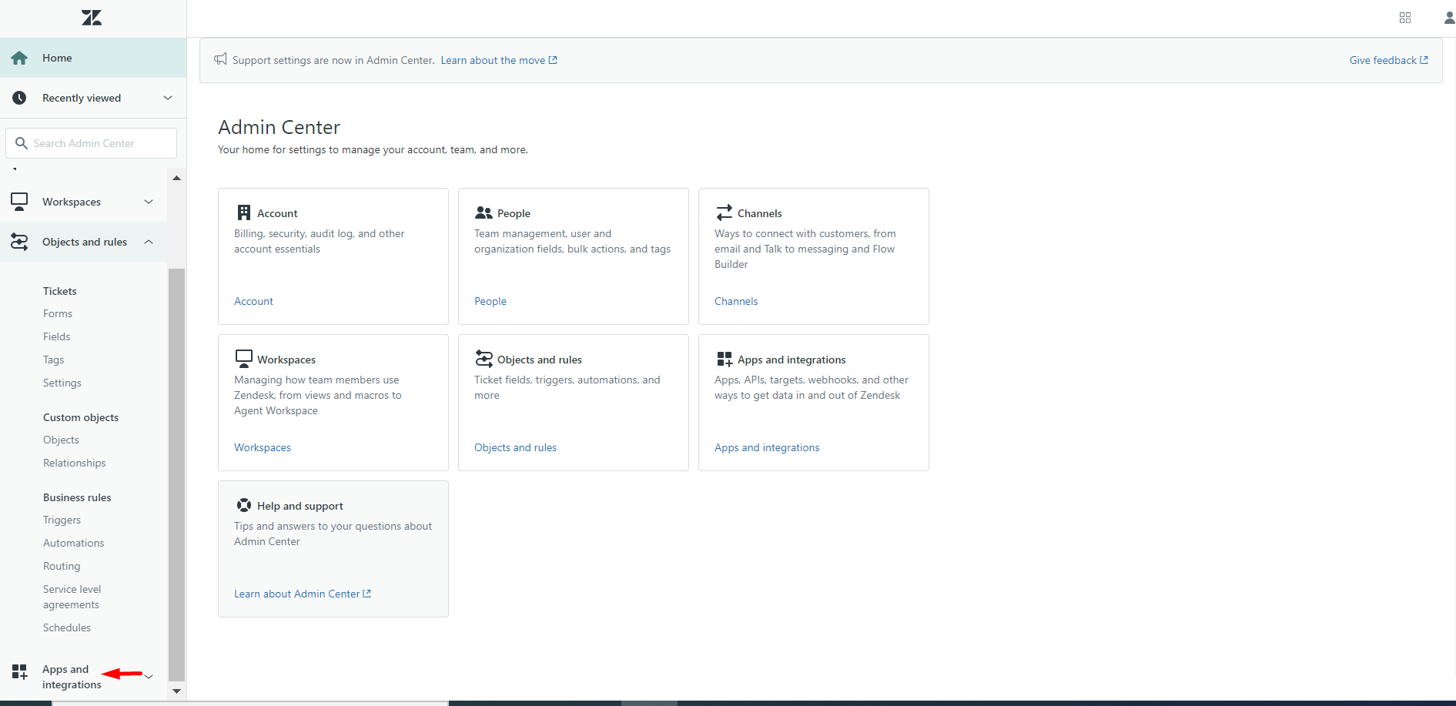
Task: Open Forms under Tickets
Action: (x=58, y=313)
